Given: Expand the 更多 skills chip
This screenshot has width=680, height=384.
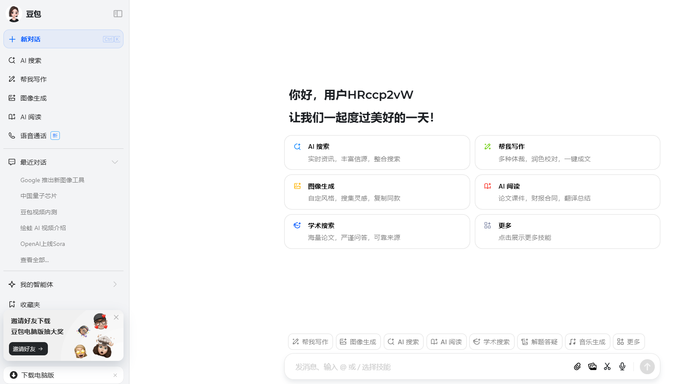Looking at the screenshot, I should tap(629, 342).
